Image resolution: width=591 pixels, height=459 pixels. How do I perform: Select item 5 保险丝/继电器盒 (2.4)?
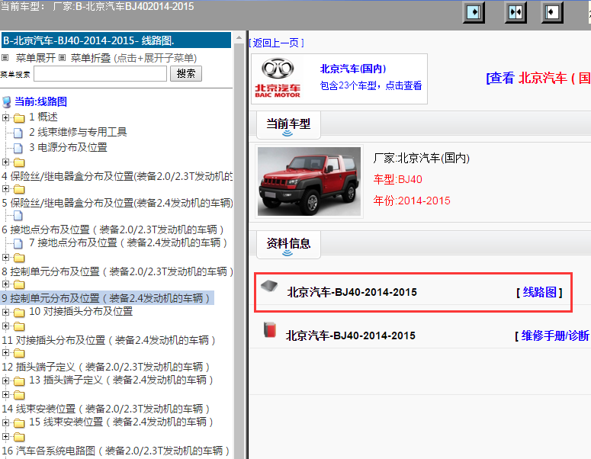tap(117, 203)
